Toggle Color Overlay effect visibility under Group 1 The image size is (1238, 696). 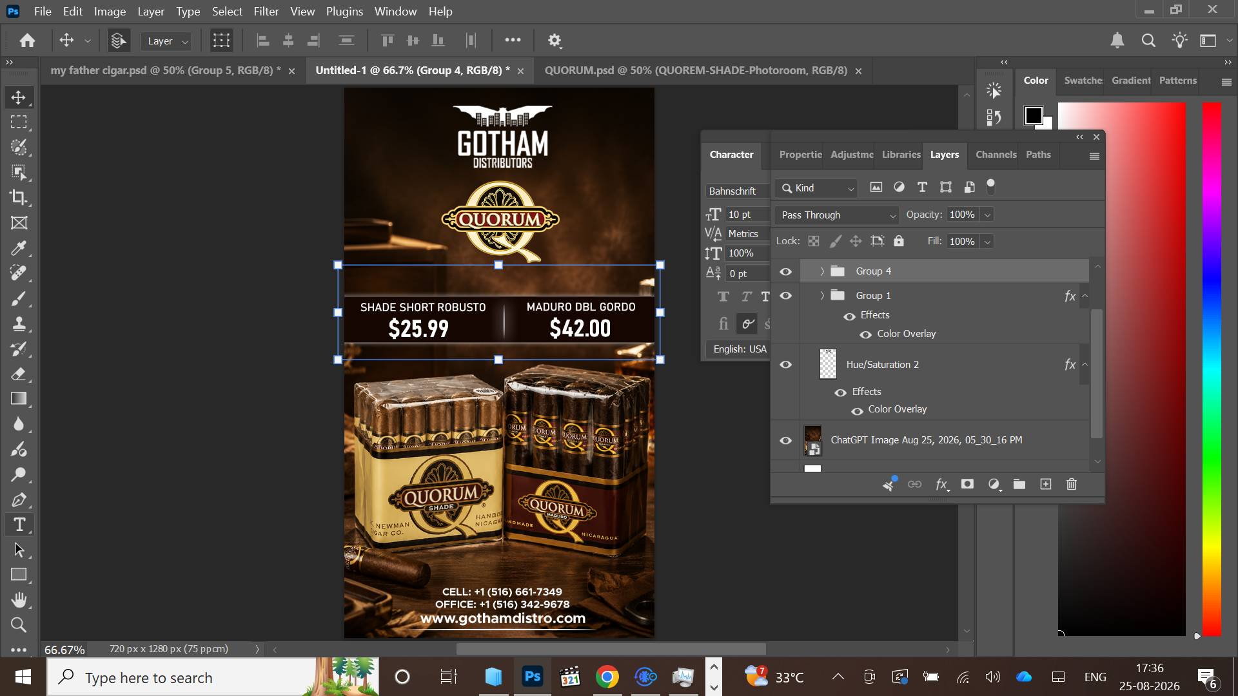866,334
